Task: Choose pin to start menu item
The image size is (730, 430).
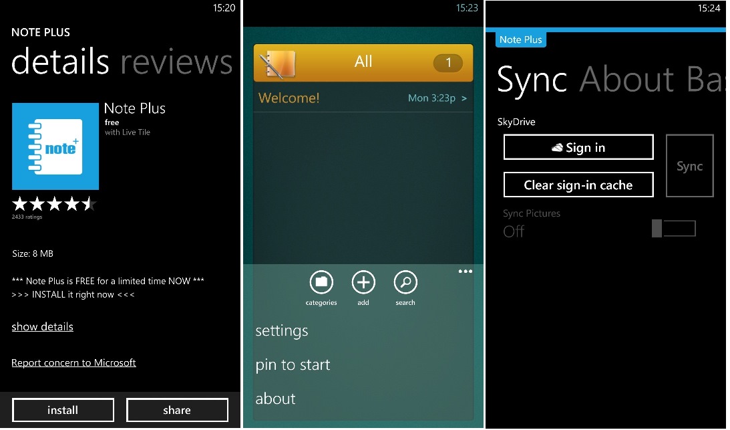Action: click(293, 364)
